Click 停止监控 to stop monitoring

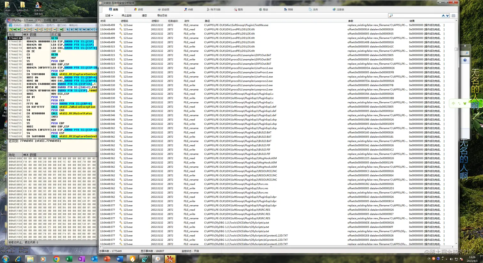coord(126,15)
